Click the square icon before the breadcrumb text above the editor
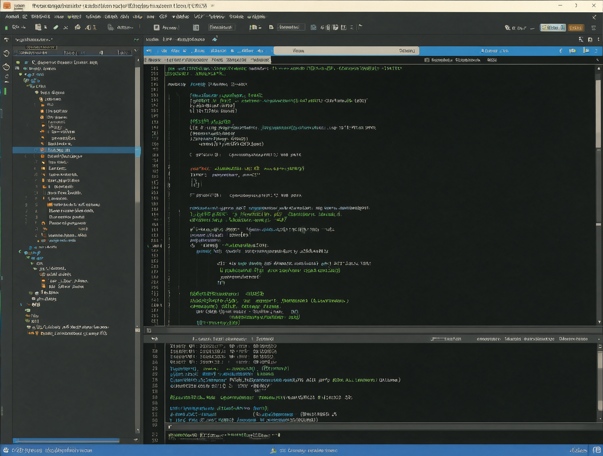This screenshot has height=456, width=603. click(427, 60)
